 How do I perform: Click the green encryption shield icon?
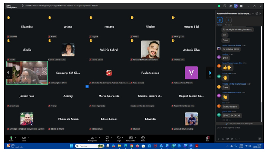click(x=219, y=6)
